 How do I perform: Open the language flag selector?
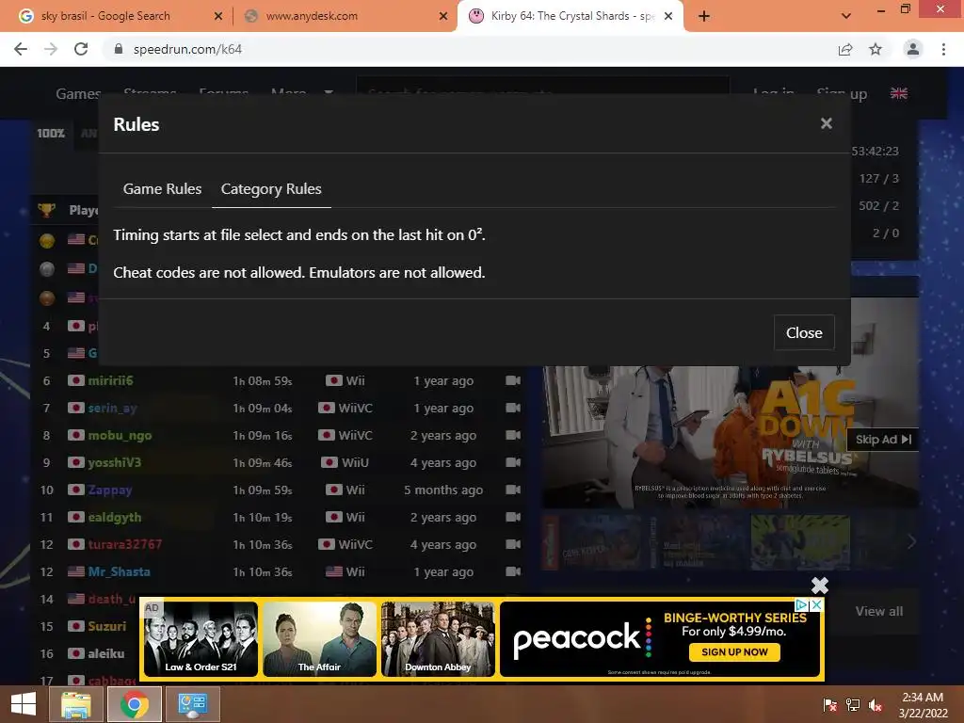[x=899, y=93]
